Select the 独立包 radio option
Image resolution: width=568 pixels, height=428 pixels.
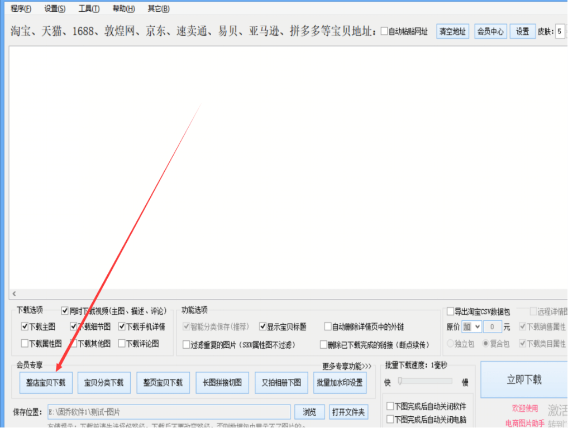point(451,344)
